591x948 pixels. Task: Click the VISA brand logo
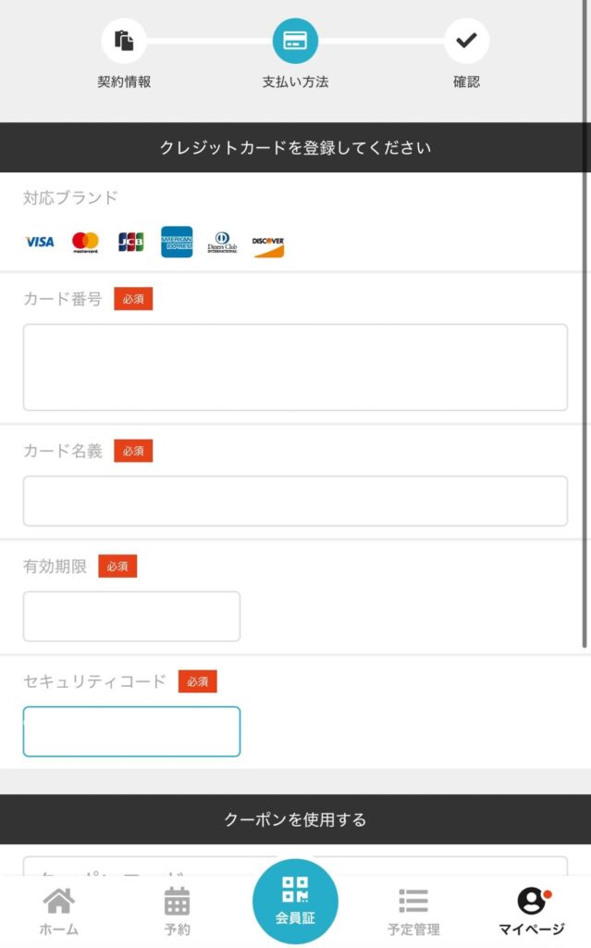coord(39,242)
